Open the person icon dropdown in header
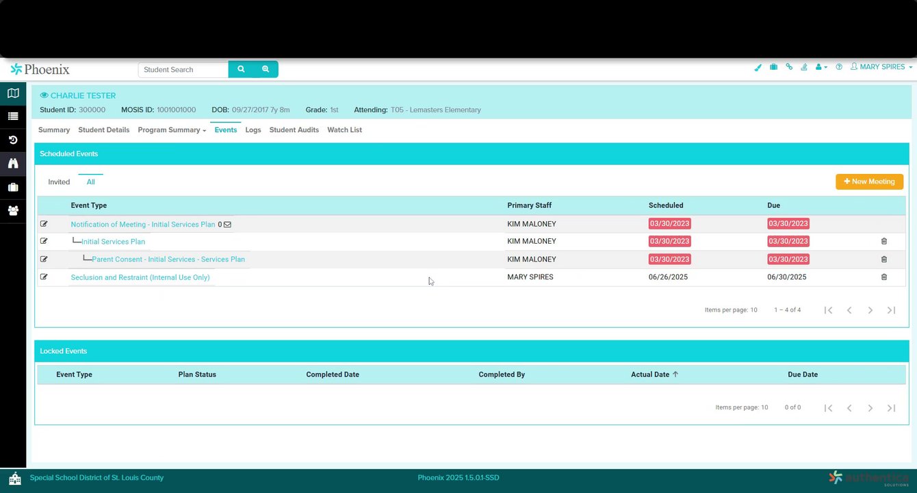Image resolution: width=917 pixels, height=493 pixels. point(821,67)
